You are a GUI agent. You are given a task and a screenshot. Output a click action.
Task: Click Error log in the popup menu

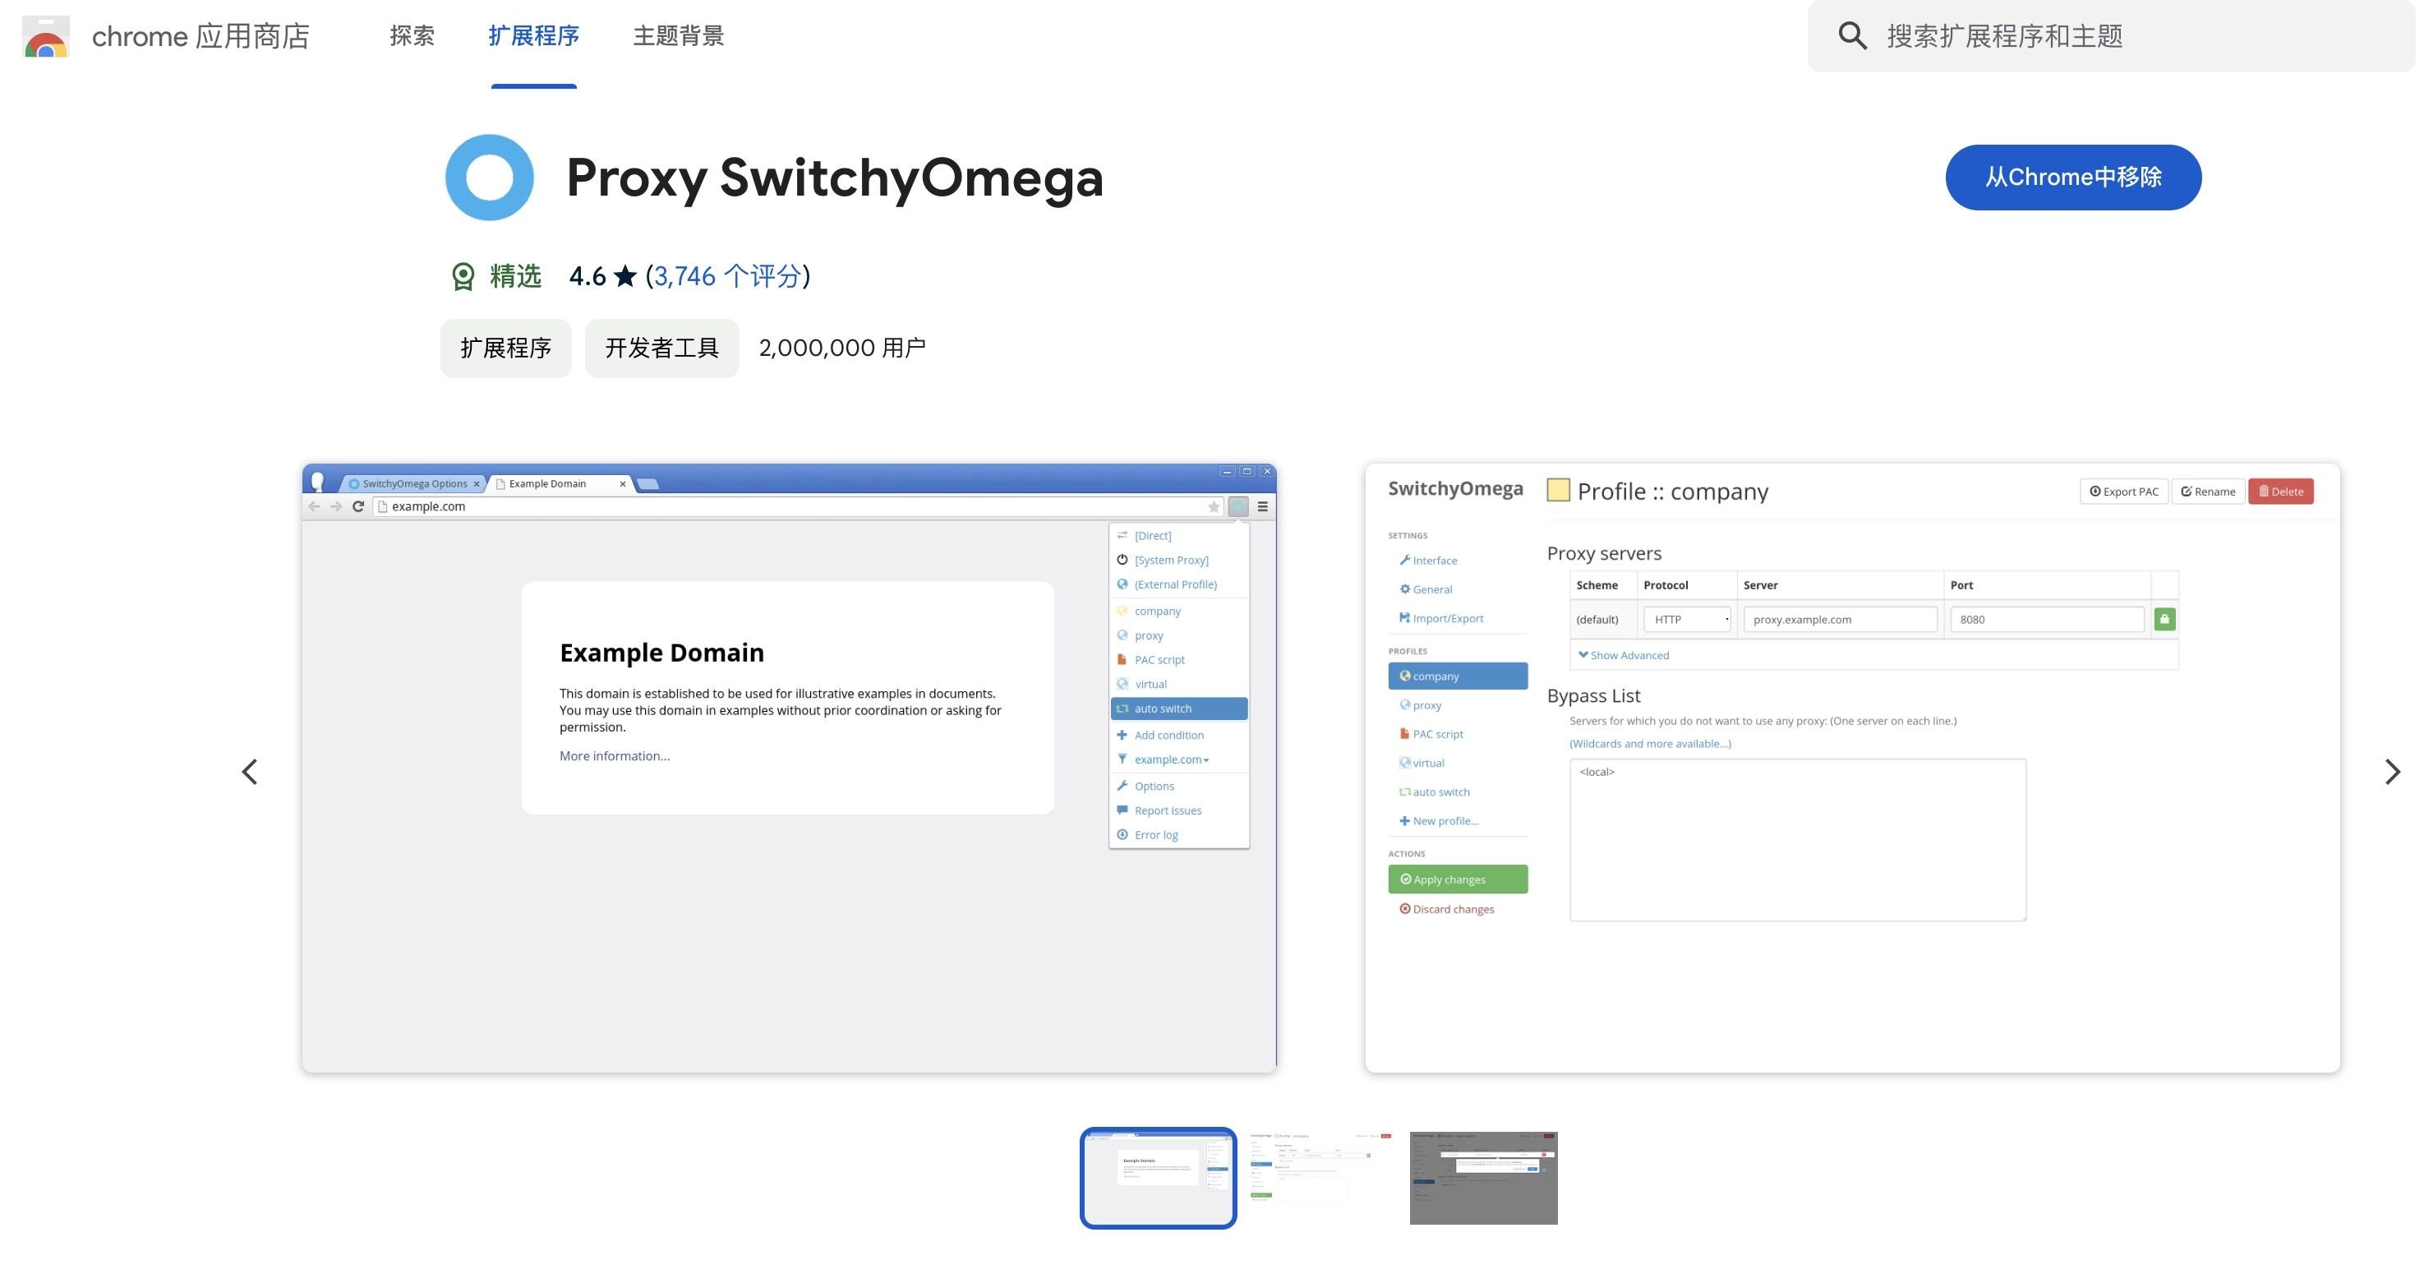point(1179,835)
